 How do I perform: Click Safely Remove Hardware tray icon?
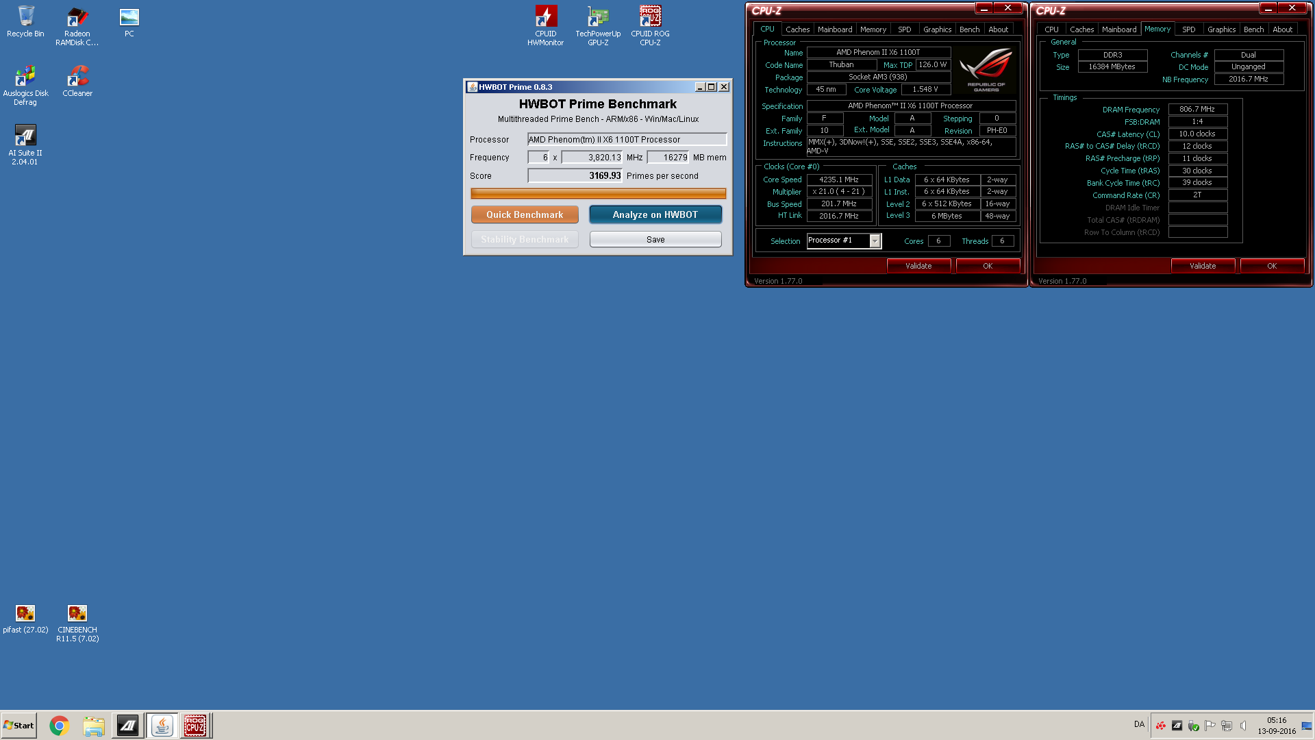pyautogui.click(x=1193, y=726)
